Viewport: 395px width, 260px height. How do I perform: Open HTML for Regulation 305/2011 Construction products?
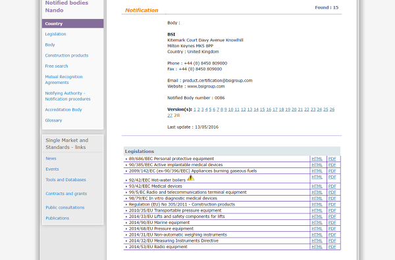point(317,204)
